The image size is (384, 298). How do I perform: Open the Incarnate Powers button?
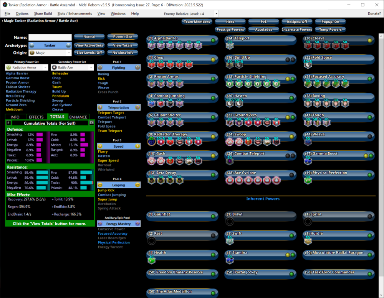point(297,30)
